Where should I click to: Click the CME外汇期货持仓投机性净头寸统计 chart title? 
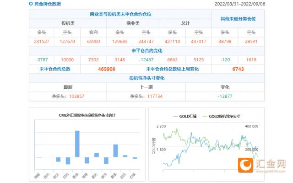click(x=87, y=115)
